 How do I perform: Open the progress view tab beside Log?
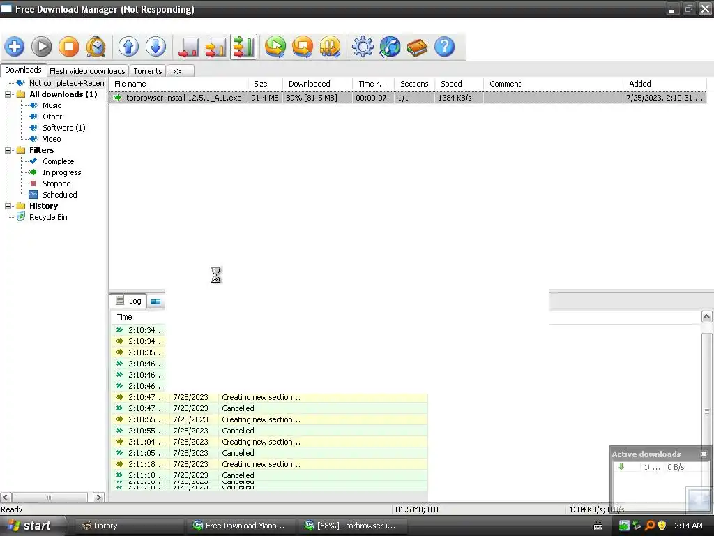[155, 301]
